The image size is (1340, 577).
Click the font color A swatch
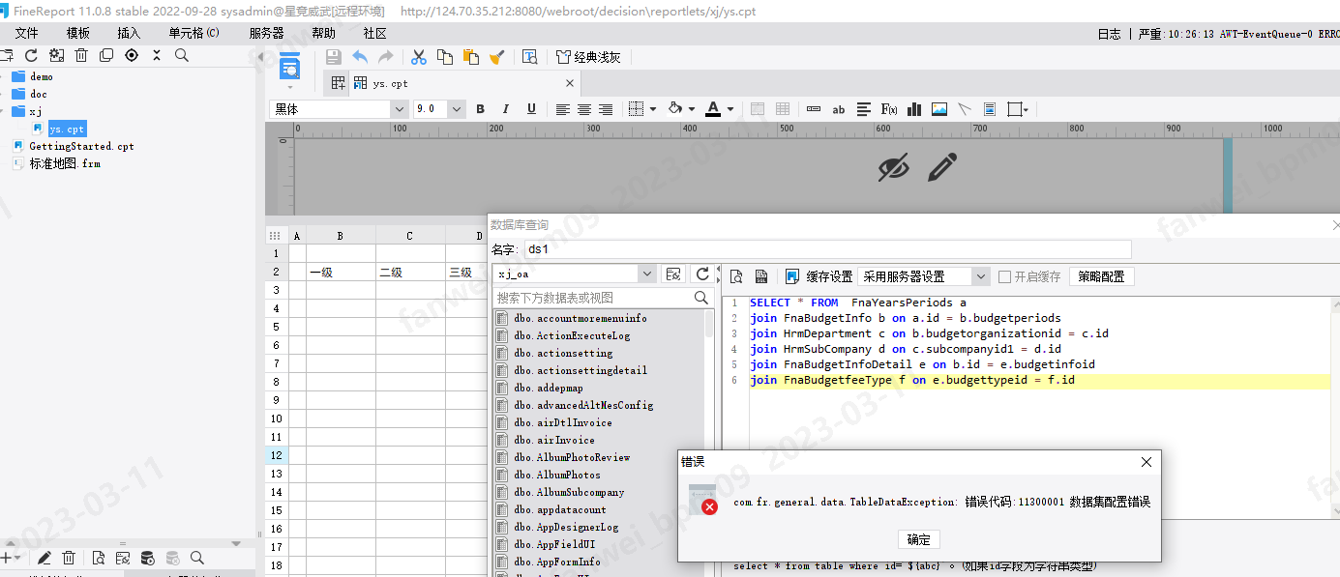click(x=713, y=109)
